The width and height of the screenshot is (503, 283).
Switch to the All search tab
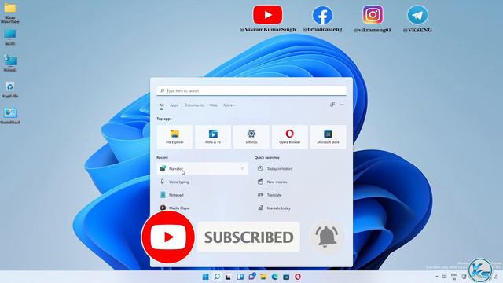[x=161, y=105]
